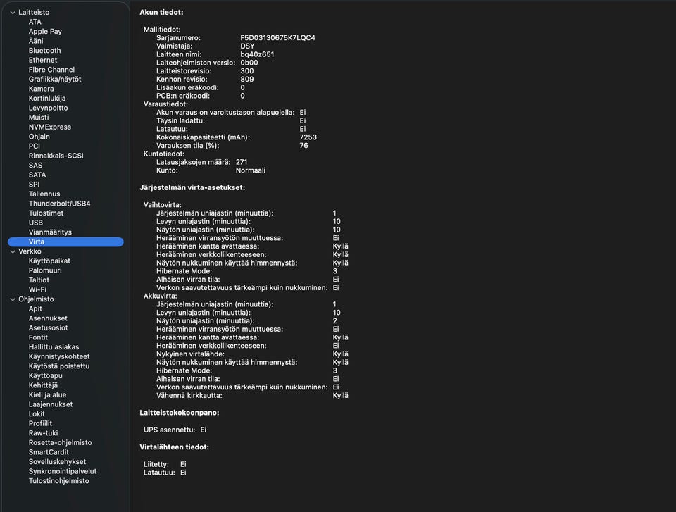Open the Thunderbolt/USB4 hardware entry
Viewport: 676px width, 512px height.
coord(59,204)
